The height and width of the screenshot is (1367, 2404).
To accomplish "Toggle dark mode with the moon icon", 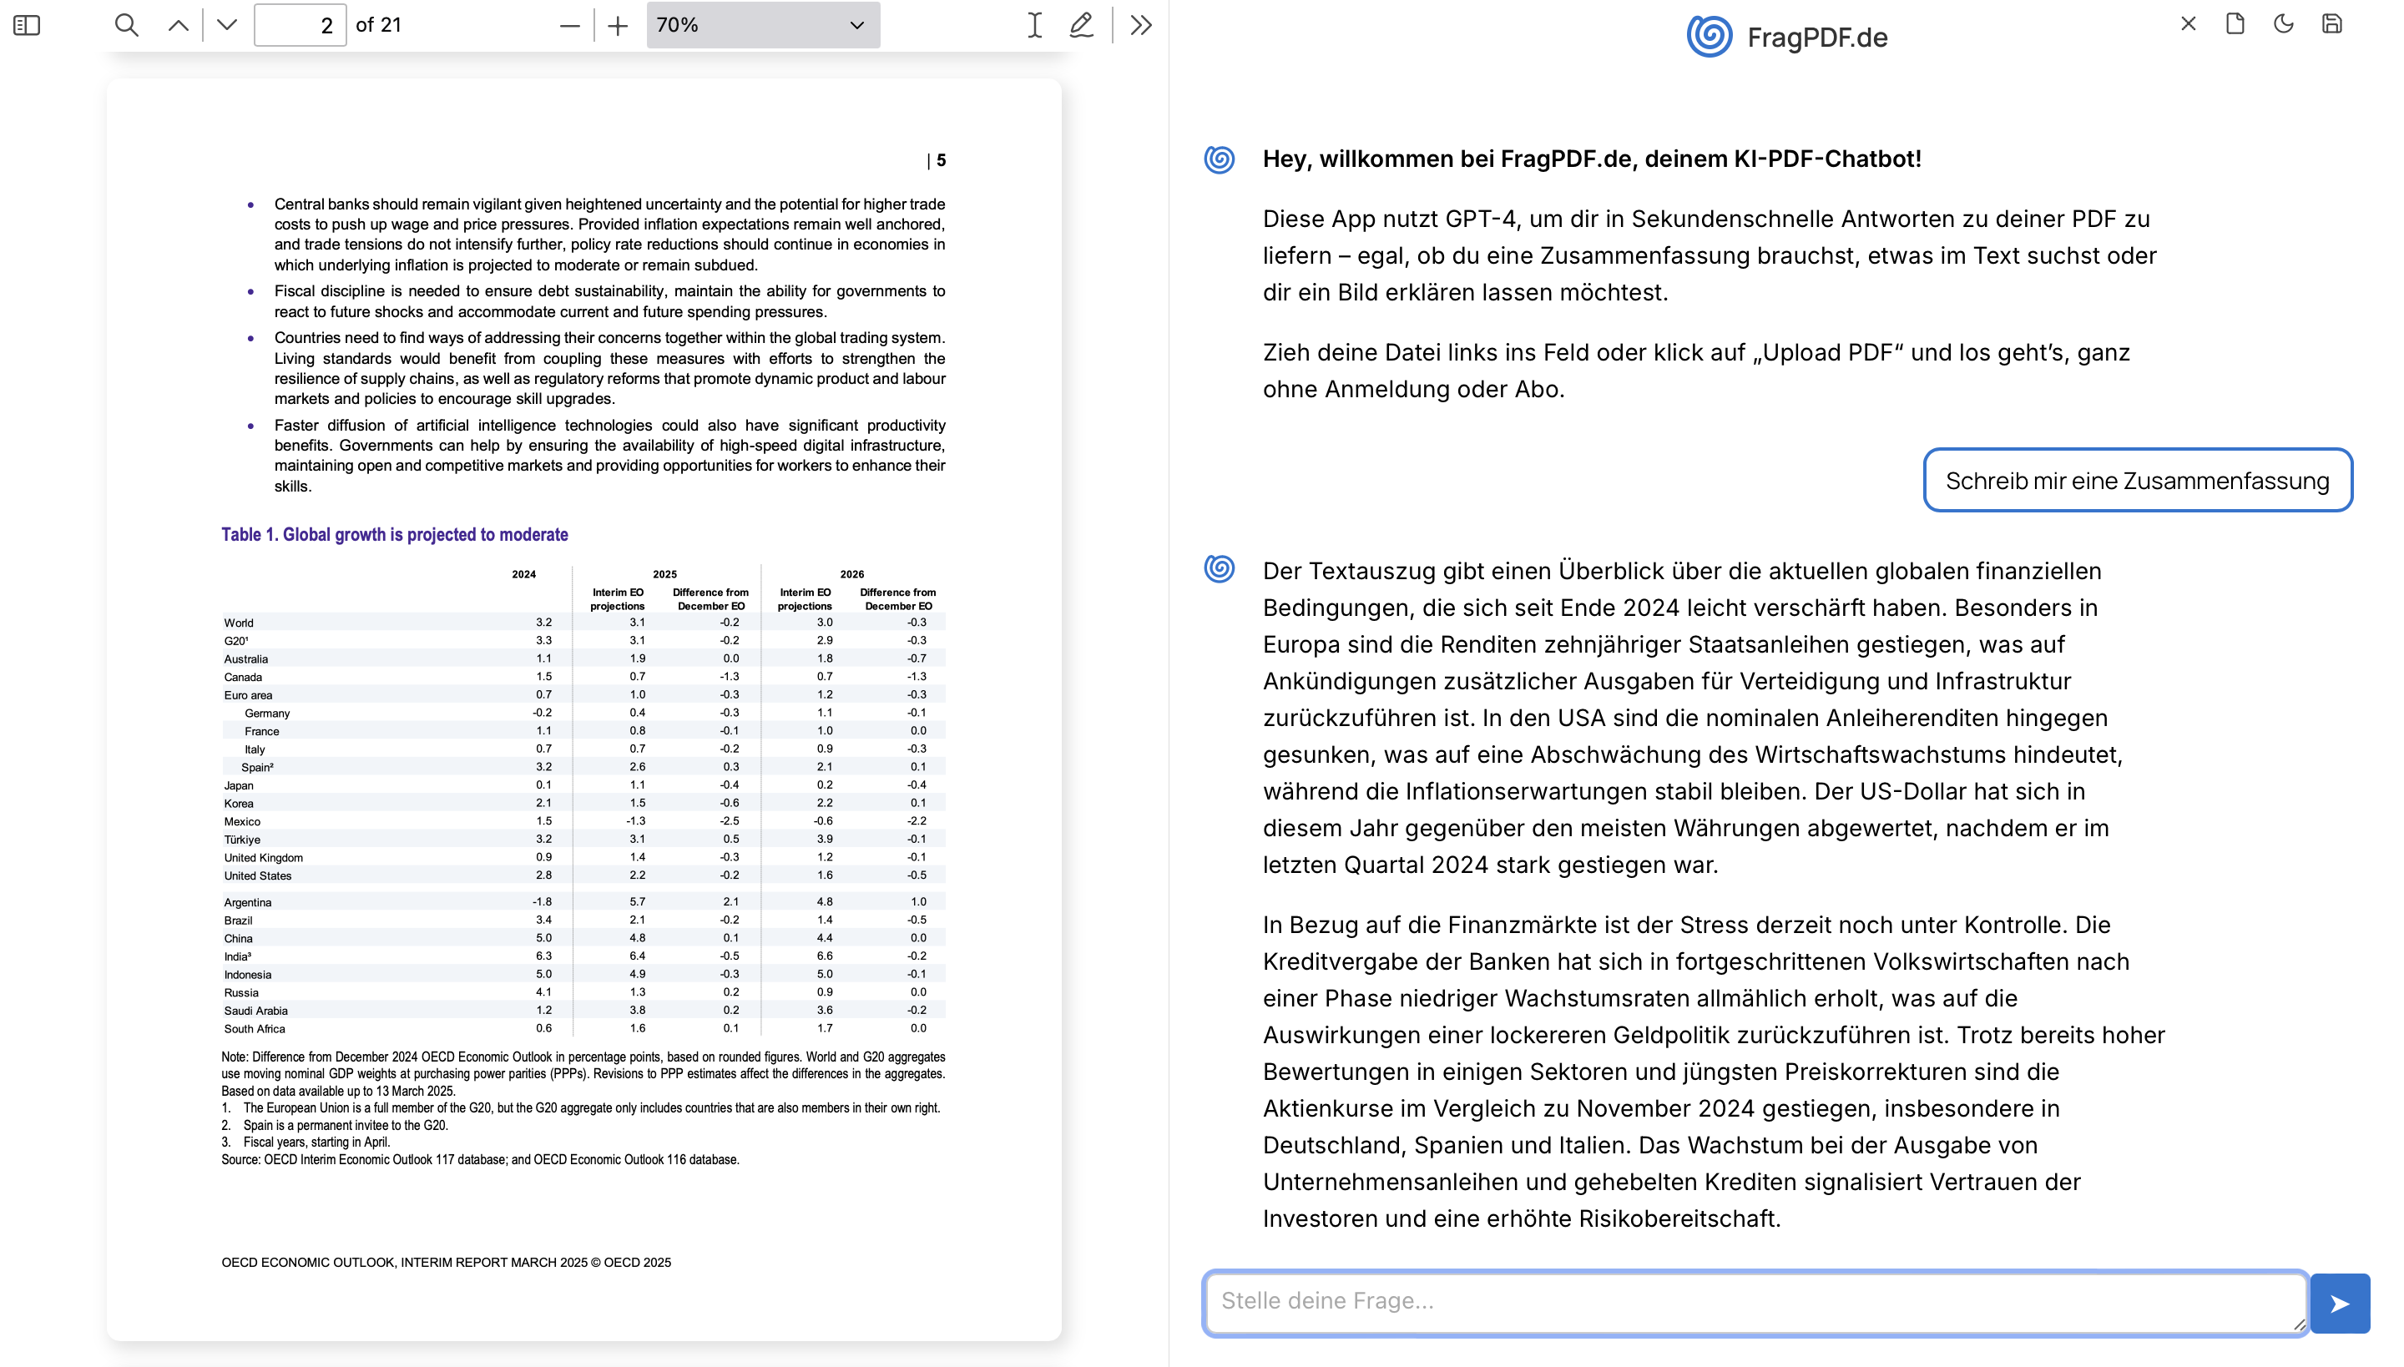I will 2284,23.
